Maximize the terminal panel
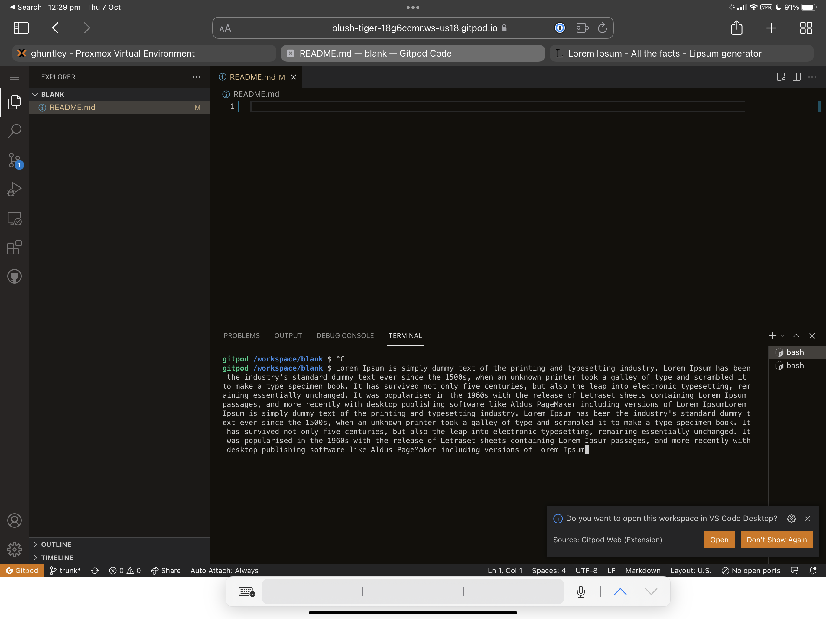 [x=796, y=335]
